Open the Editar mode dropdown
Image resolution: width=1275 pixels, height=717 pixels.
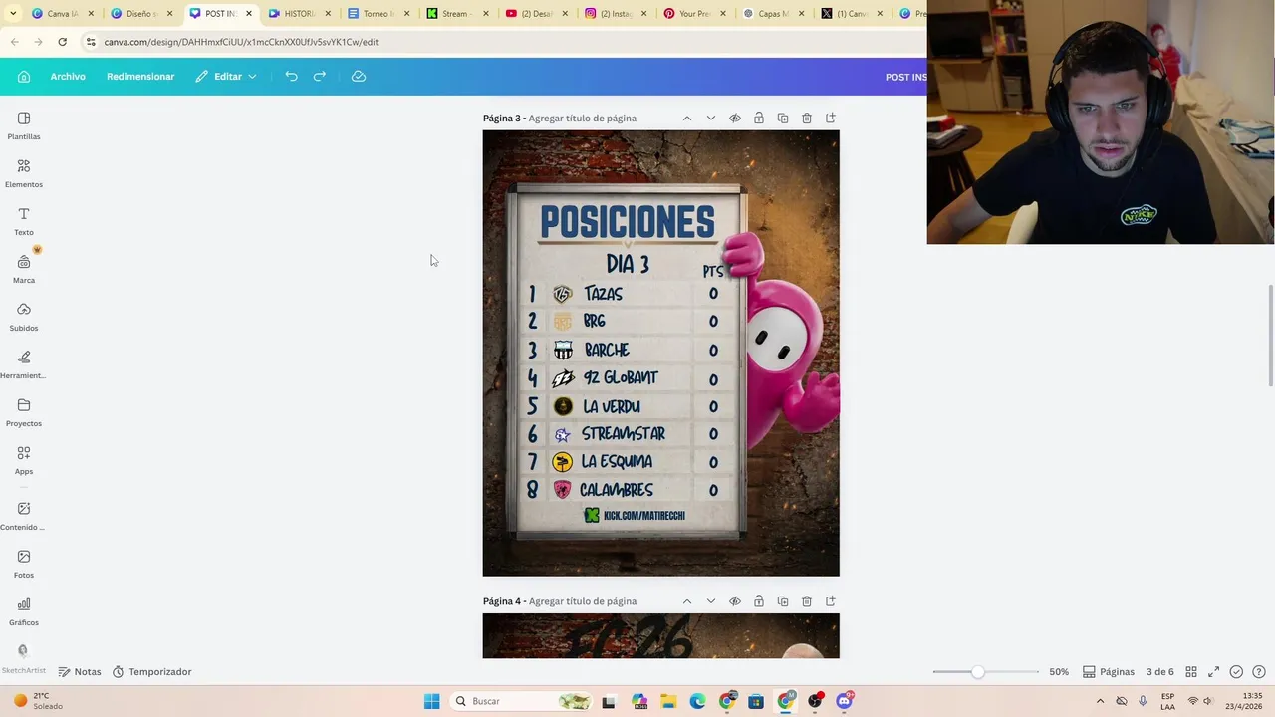click(226, 77)
